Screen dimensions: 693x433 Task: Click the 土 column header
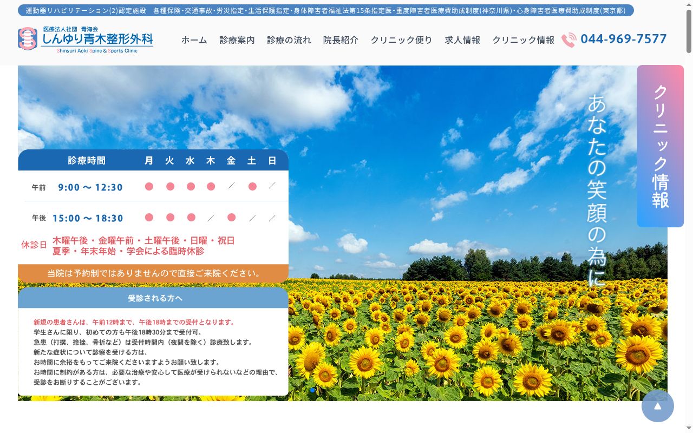click(x=252, y=161)
